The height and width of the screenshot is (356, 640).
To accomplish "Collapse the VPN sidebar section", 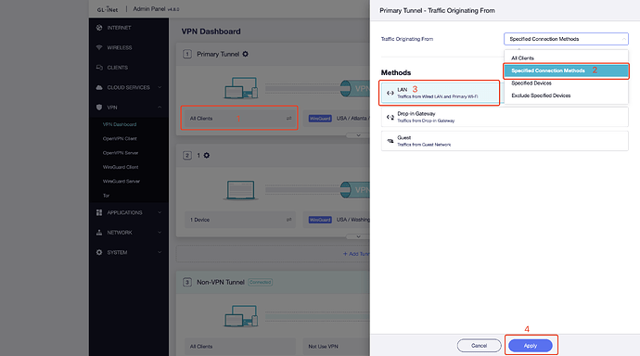I will point(160,108).
